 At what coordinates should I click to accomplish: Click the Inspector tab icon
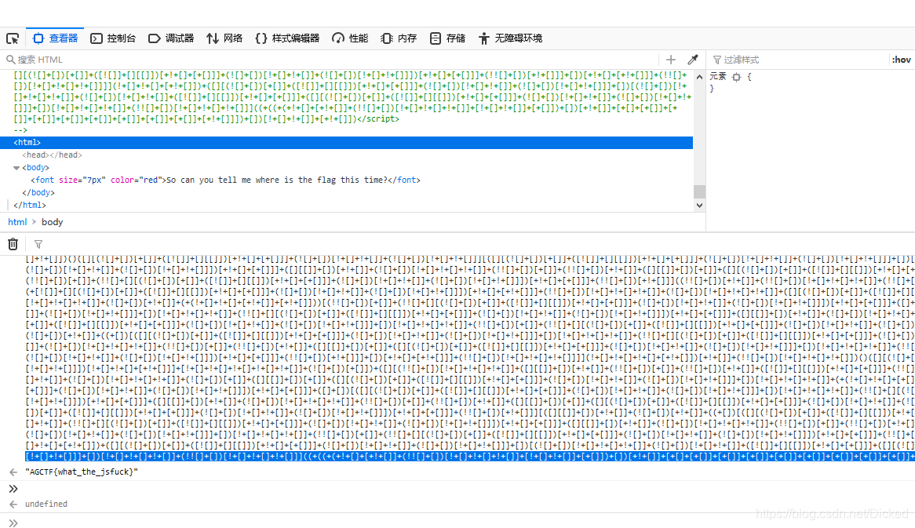pyautogui.click(x=38, y=38)
